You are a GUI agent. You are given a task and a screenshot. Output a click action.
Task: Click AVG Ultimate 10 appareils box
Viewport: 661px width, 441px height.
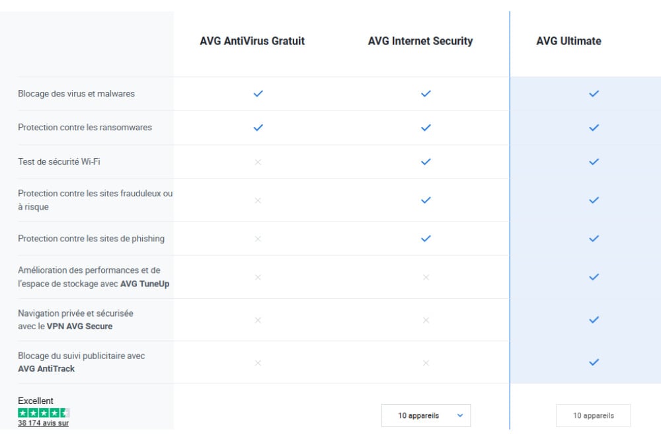(593, 416)
